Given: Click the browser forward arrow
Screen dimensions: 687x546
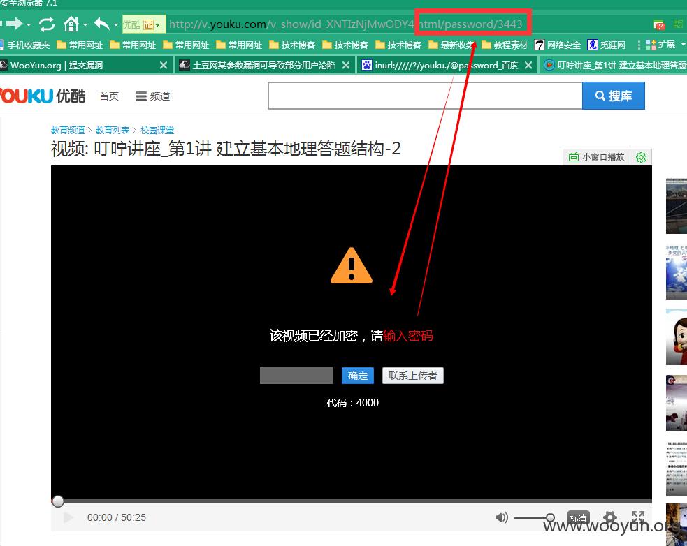Looking at the screenshot, I should (x=14, y=24).
